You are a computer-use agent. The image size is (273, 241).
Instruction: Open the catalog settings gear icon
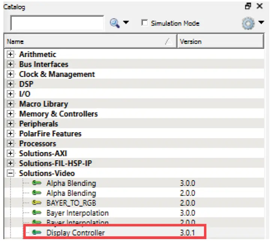coord(247,23)
